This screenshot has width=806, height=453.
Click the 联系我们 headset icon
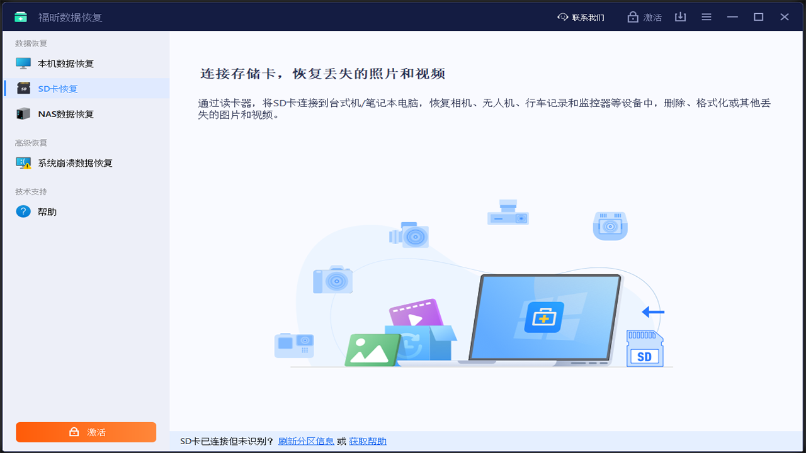563,17
